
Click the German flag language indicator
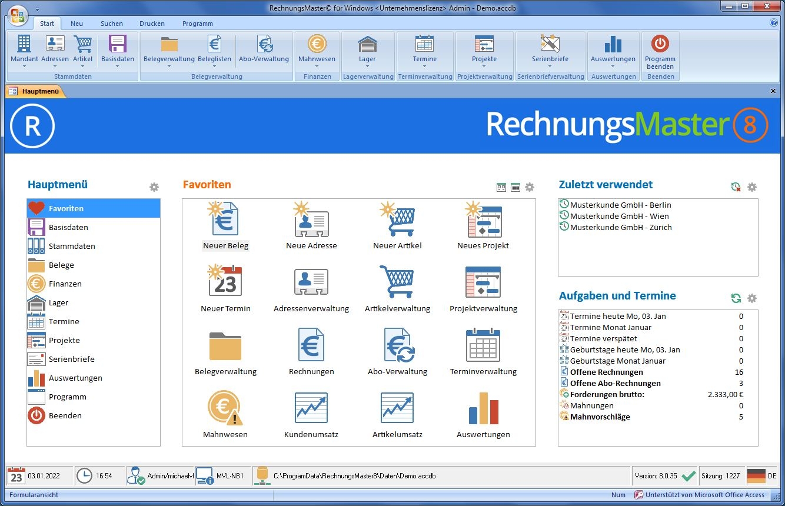(756, 475)
